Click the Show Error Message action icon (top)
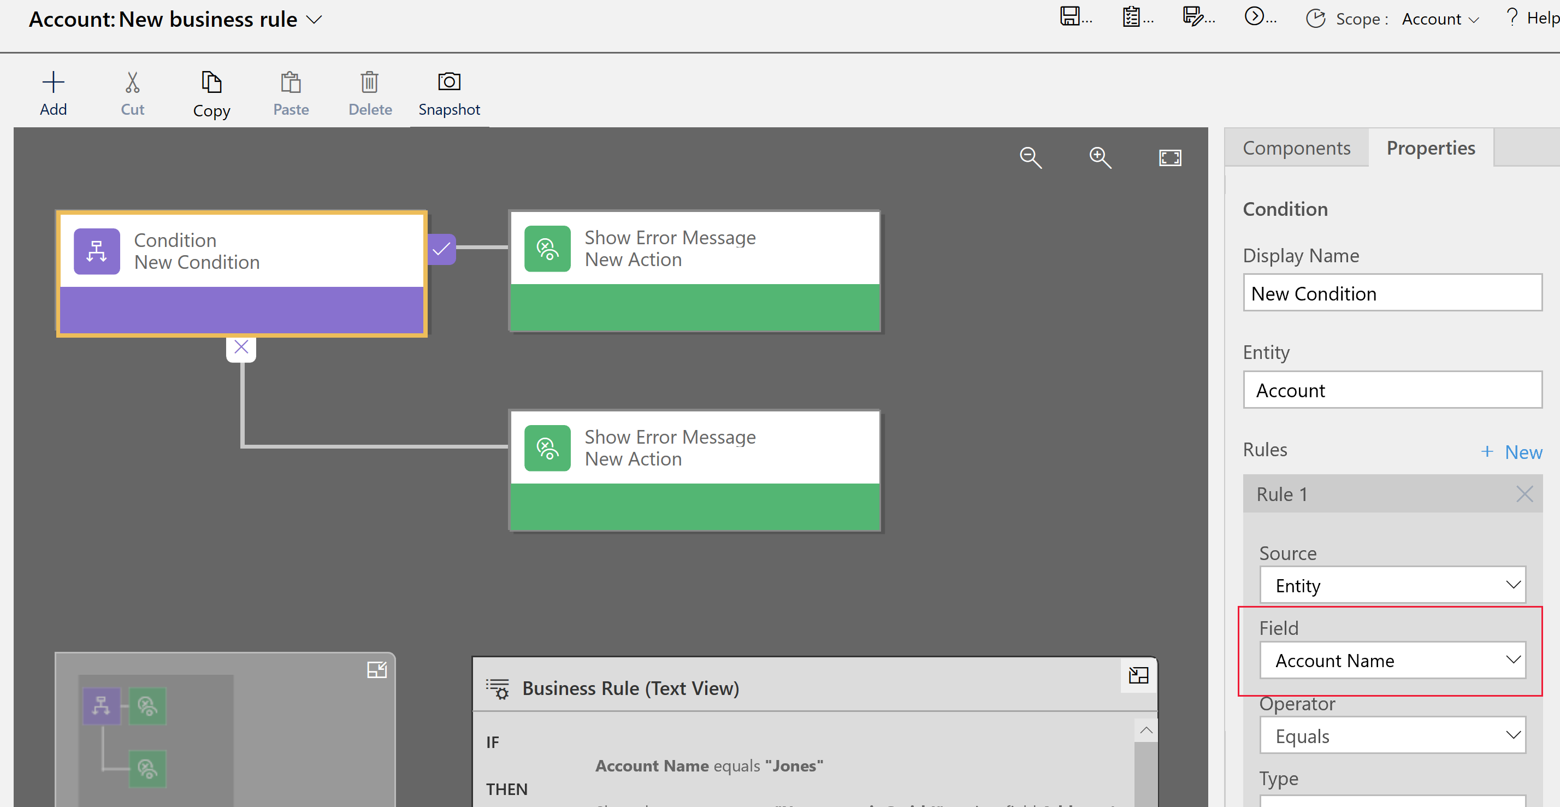1560x807 pixels. (x=545, y=248)
